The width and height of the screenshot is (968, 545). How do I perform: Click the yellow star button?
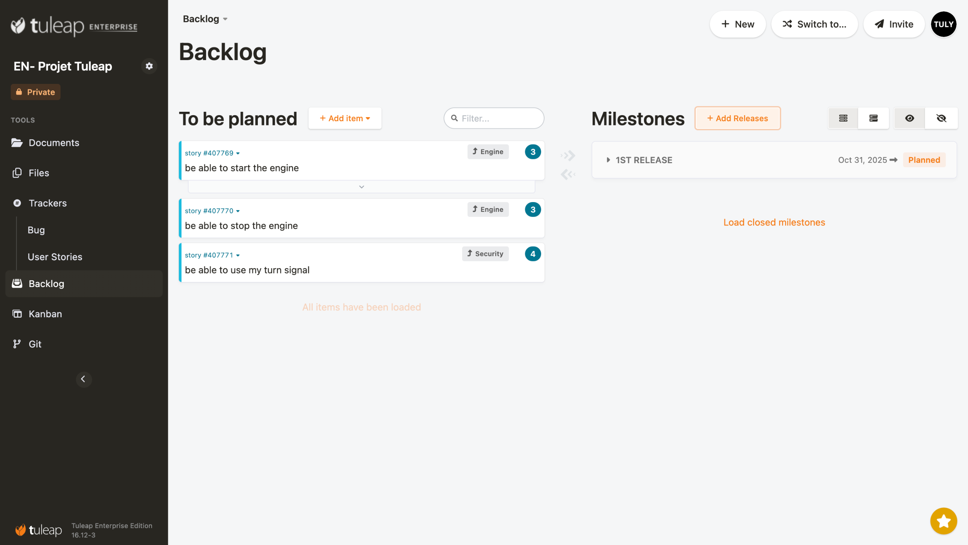click(943, 521)
